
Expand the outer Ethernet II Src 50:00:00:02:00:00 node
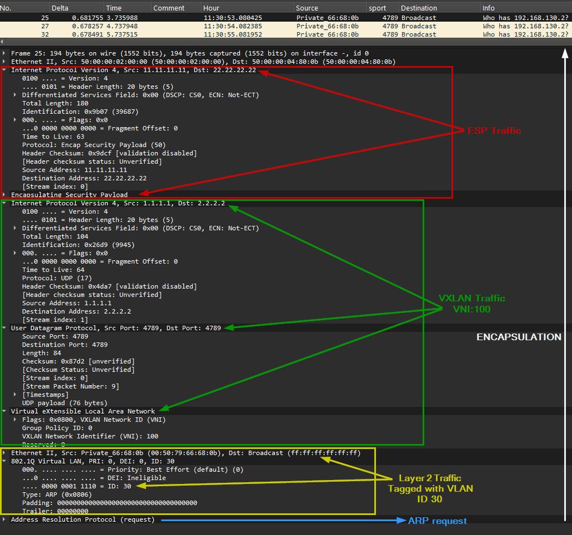point(4,62)
